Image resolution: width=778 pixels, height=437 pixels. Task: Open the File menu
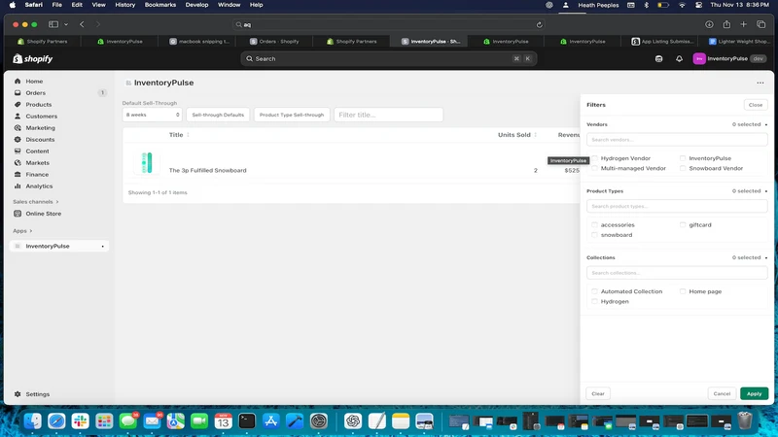57,5
